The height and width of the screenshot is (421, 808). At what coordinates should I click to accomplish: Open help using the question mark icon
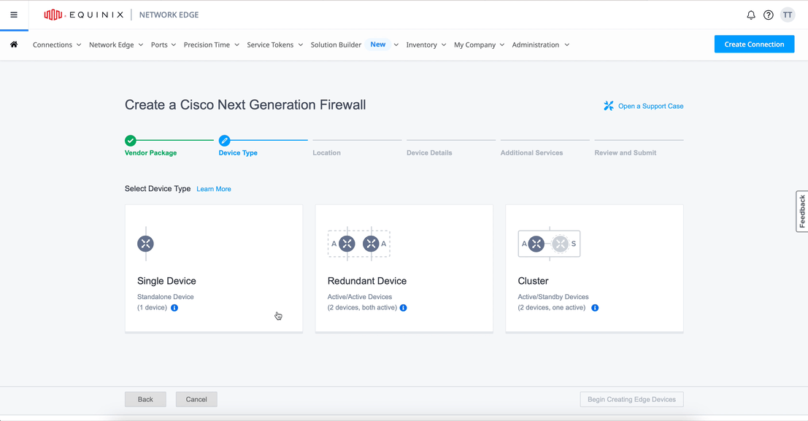769,14
